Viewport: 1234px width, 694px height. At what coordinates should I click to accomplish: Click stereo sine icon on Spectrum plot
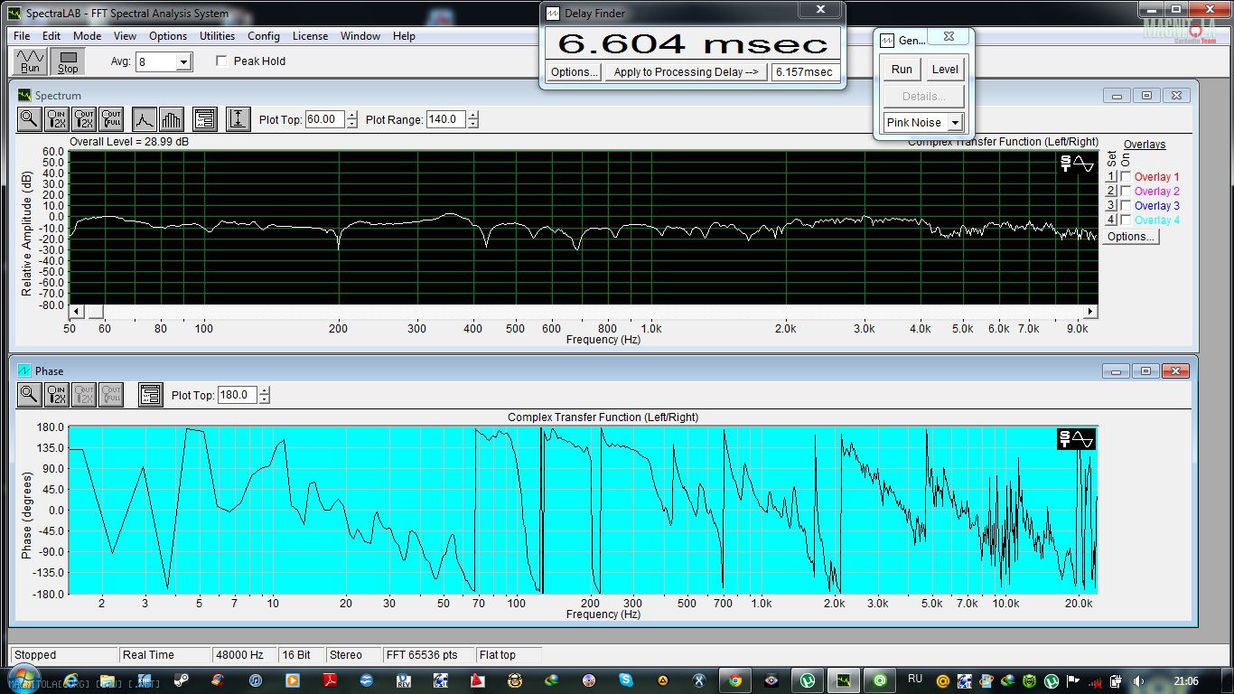[x=1077, y=164]
